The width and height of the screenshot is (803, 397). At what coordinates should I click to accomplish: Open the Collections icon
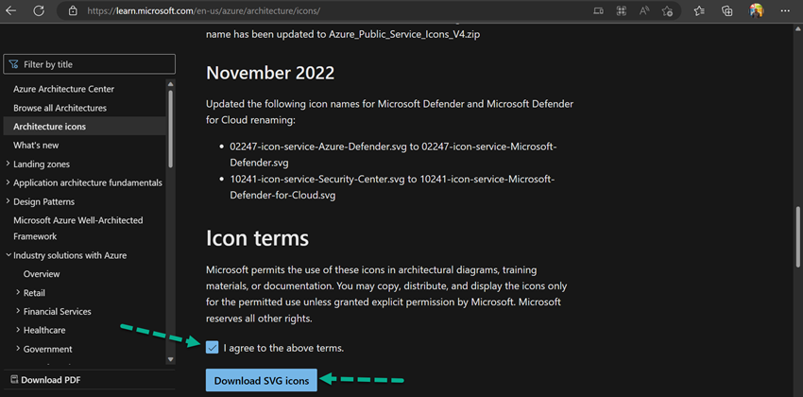point(726,10)
